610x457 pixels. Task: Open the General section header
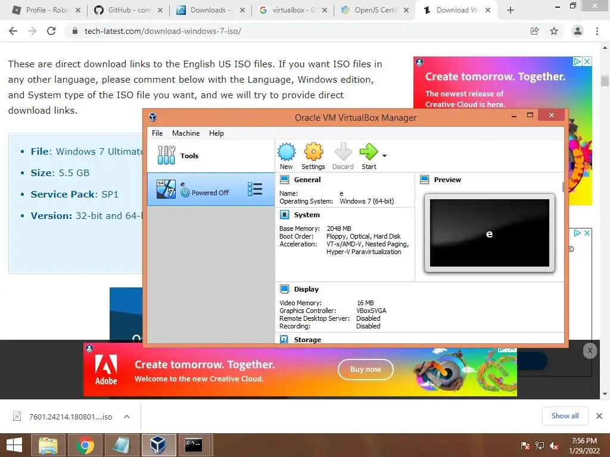click(307, 180)
